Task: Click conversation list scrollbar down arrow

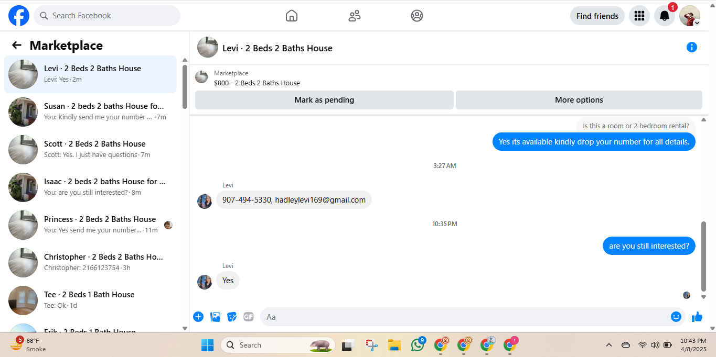Action: coord(185,328)
